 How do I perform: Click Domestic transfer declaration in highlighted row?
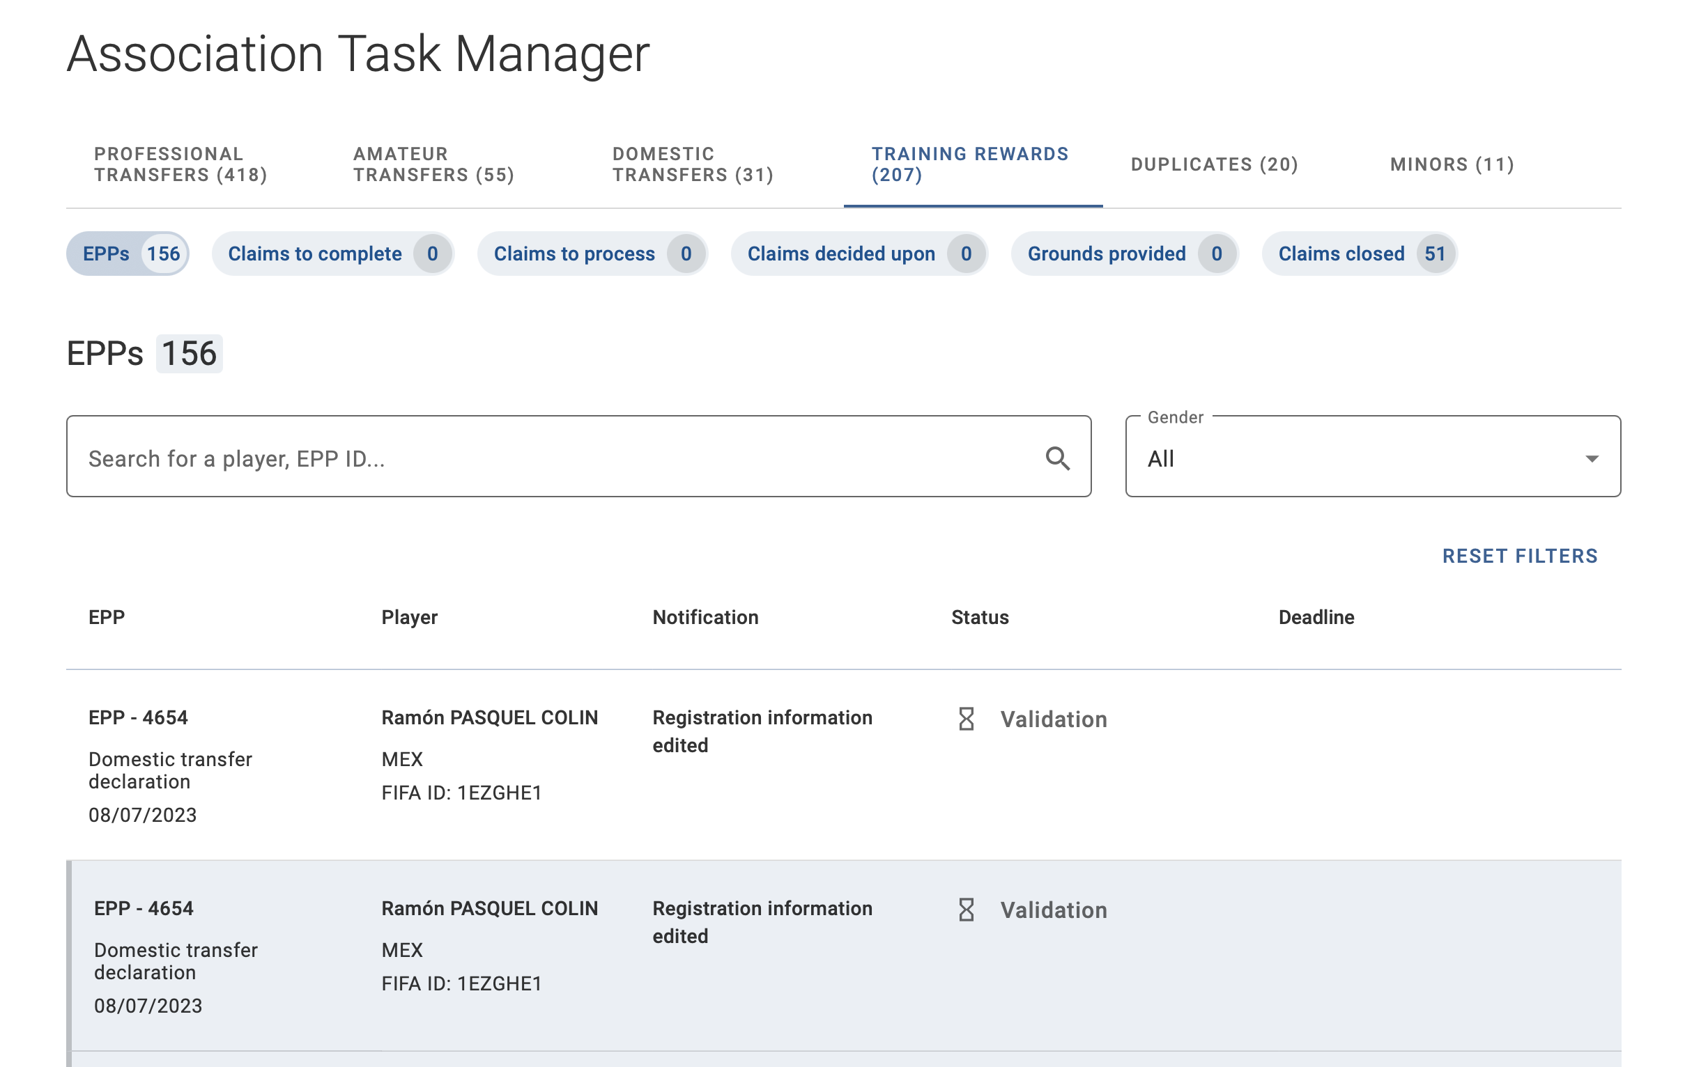(x=176, y=961)
